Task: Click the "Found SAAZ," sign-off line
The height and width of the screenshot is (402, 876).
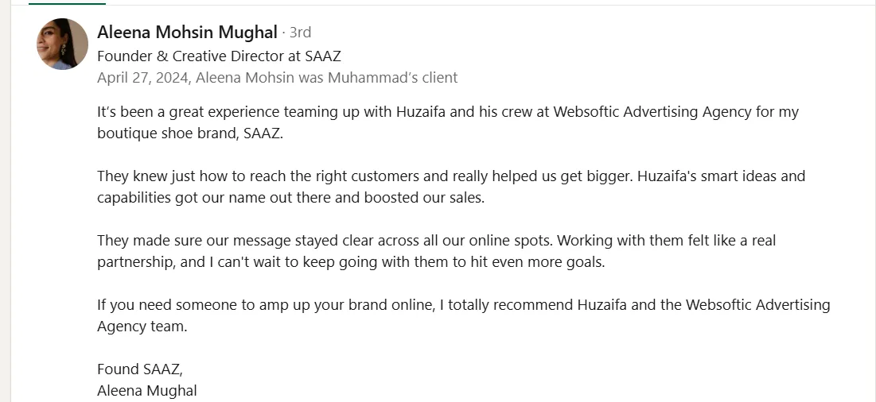Action: (x=140, y=369)
